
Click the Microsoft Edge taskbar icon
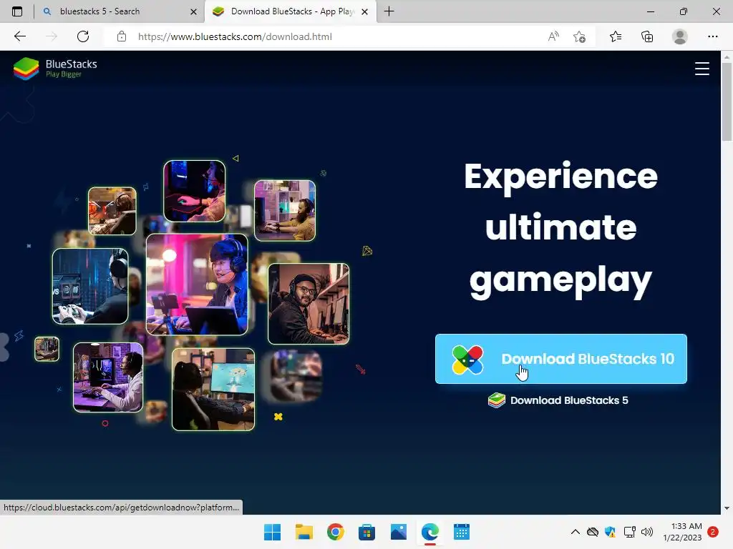pos(430,532)
